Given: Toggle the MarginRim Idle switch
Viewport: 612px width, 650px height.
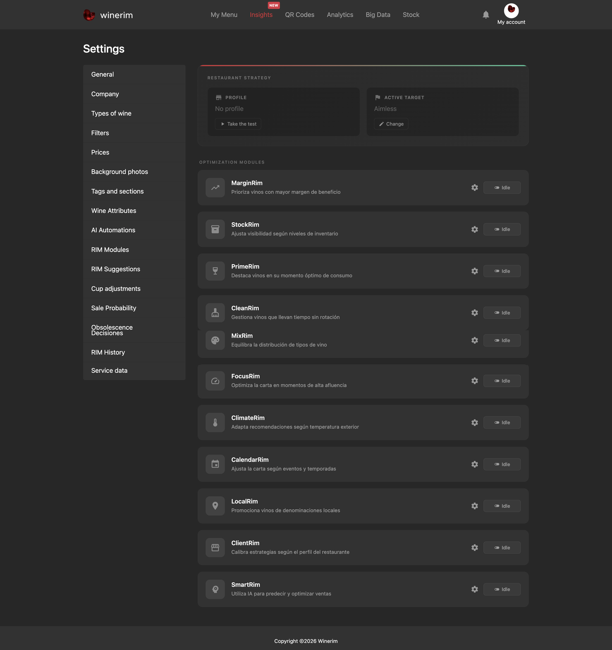Looking at the screenshot, I should click(x=502, y=188).
